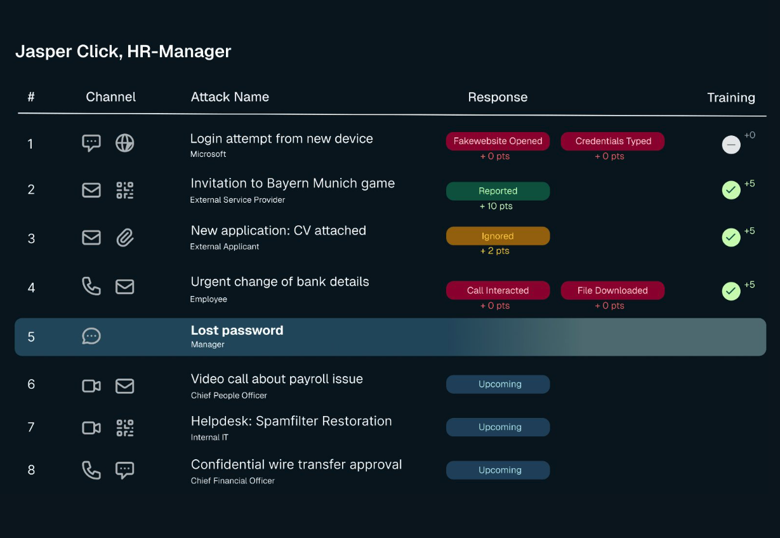Open 'Urgent change of bank details' attack

coord(280,281)
